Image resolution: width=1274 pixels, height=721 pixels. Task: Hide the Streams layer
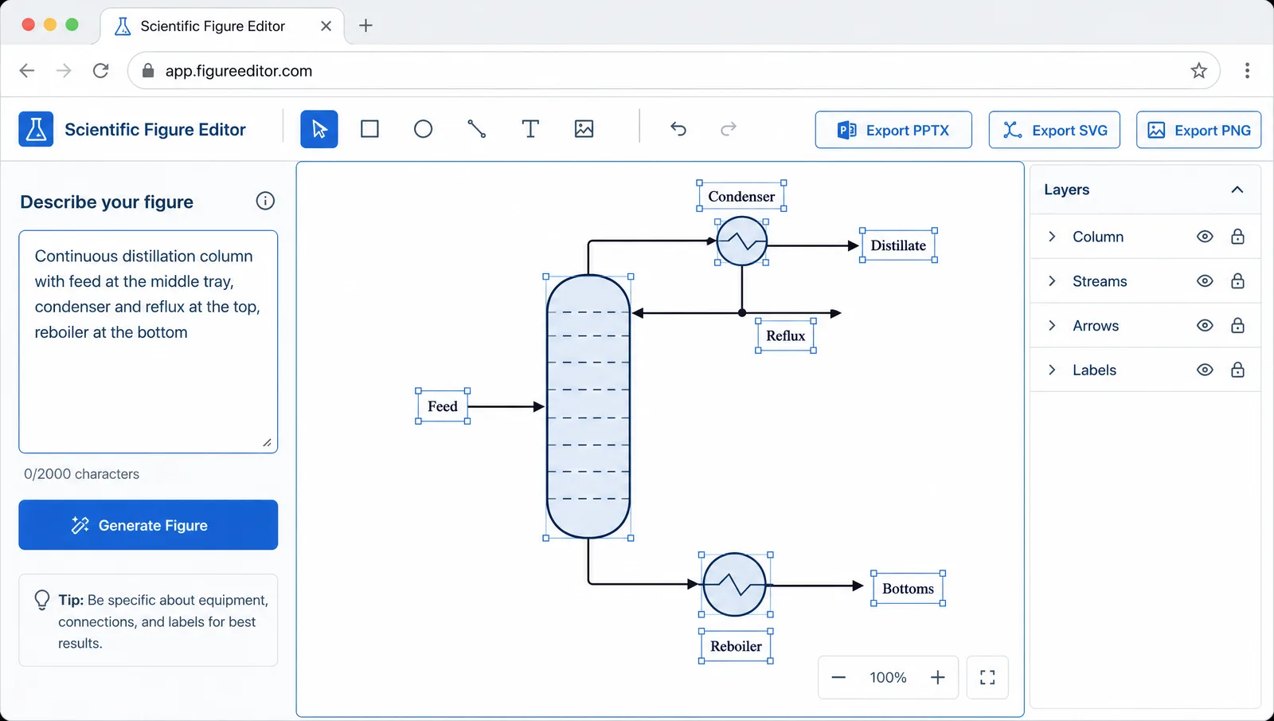[x=1205, y=281]
